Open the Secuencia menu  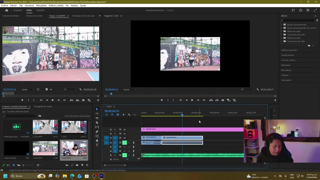(x=29, y=5)
